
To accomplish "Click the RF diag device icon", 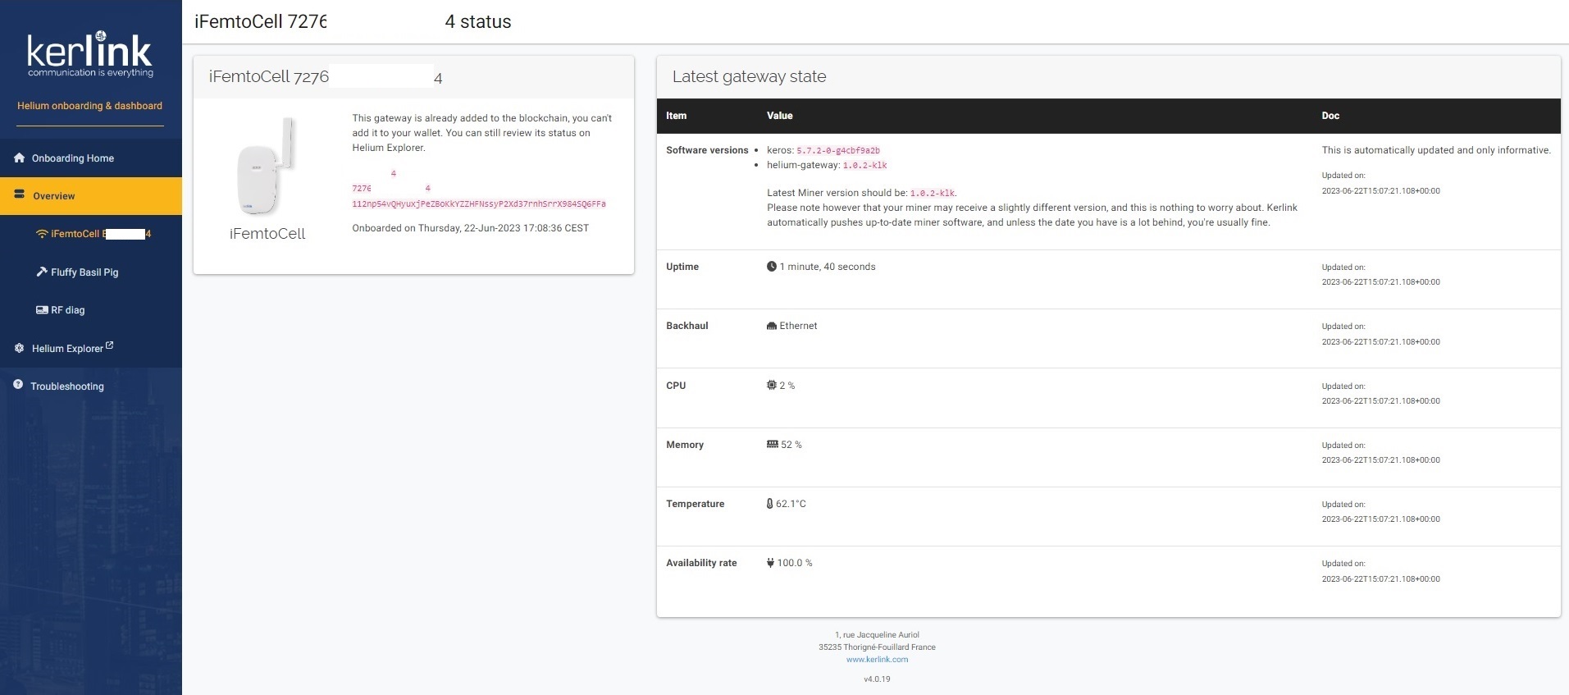I will [42, 310].
